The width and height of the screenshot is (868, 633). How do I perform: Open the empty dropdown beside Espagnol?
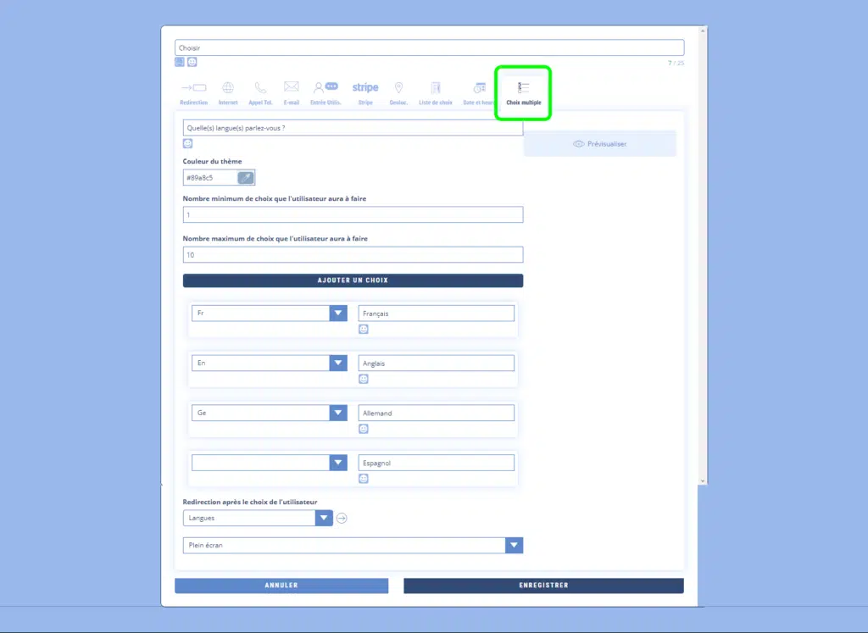[338, 463]
